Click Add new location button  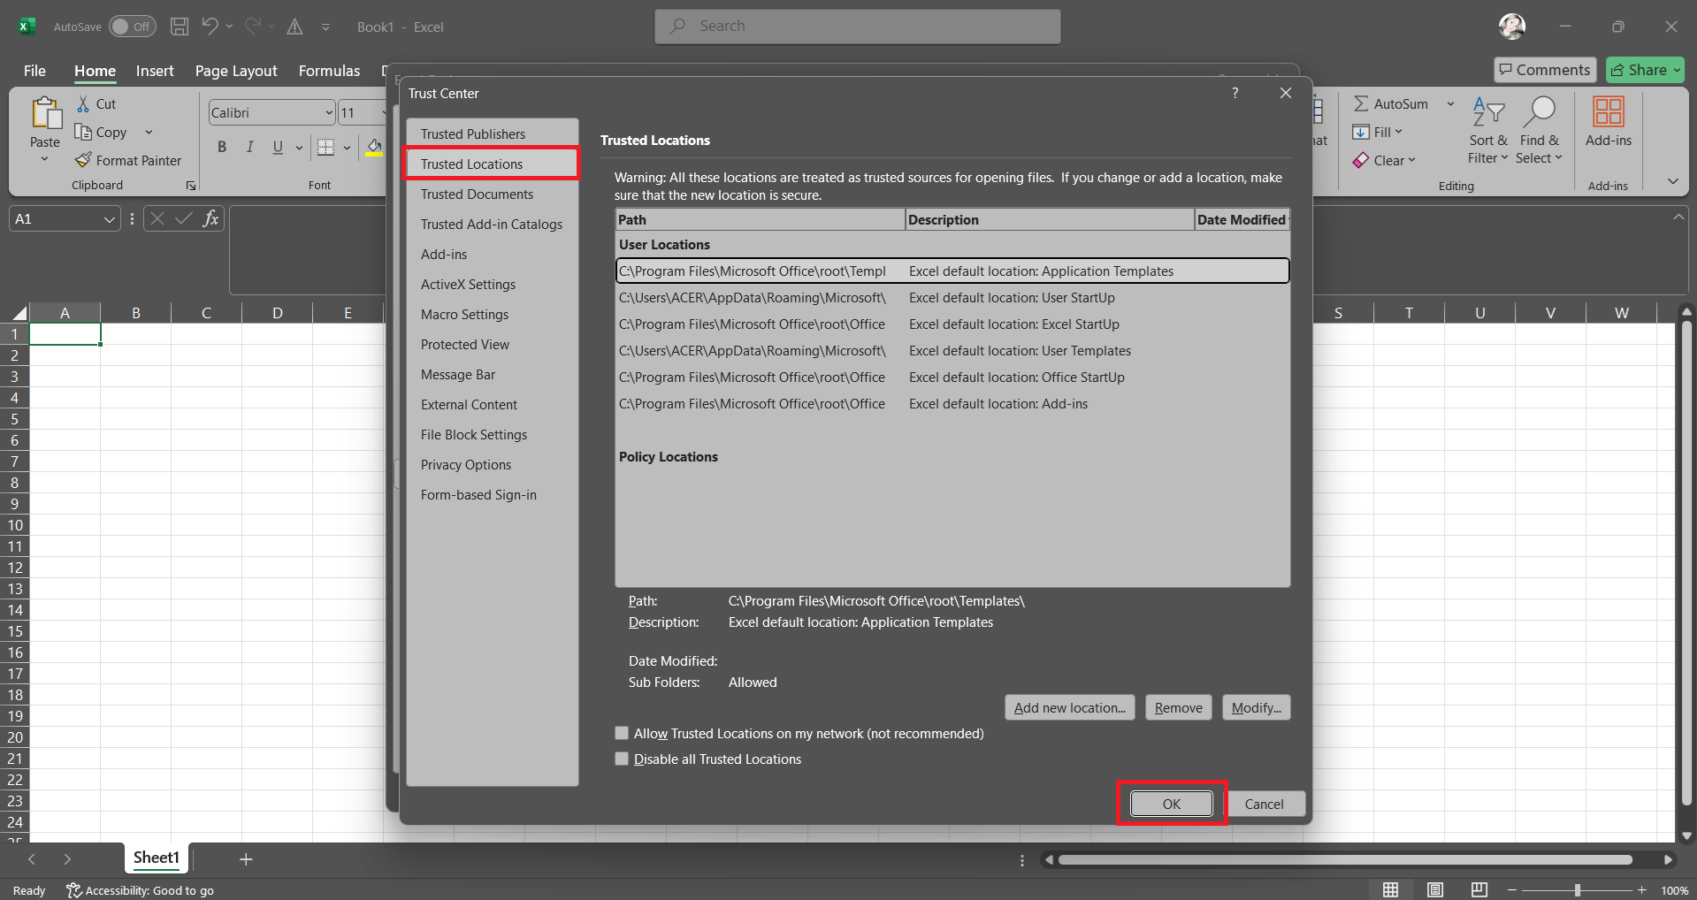point(1070,707)
